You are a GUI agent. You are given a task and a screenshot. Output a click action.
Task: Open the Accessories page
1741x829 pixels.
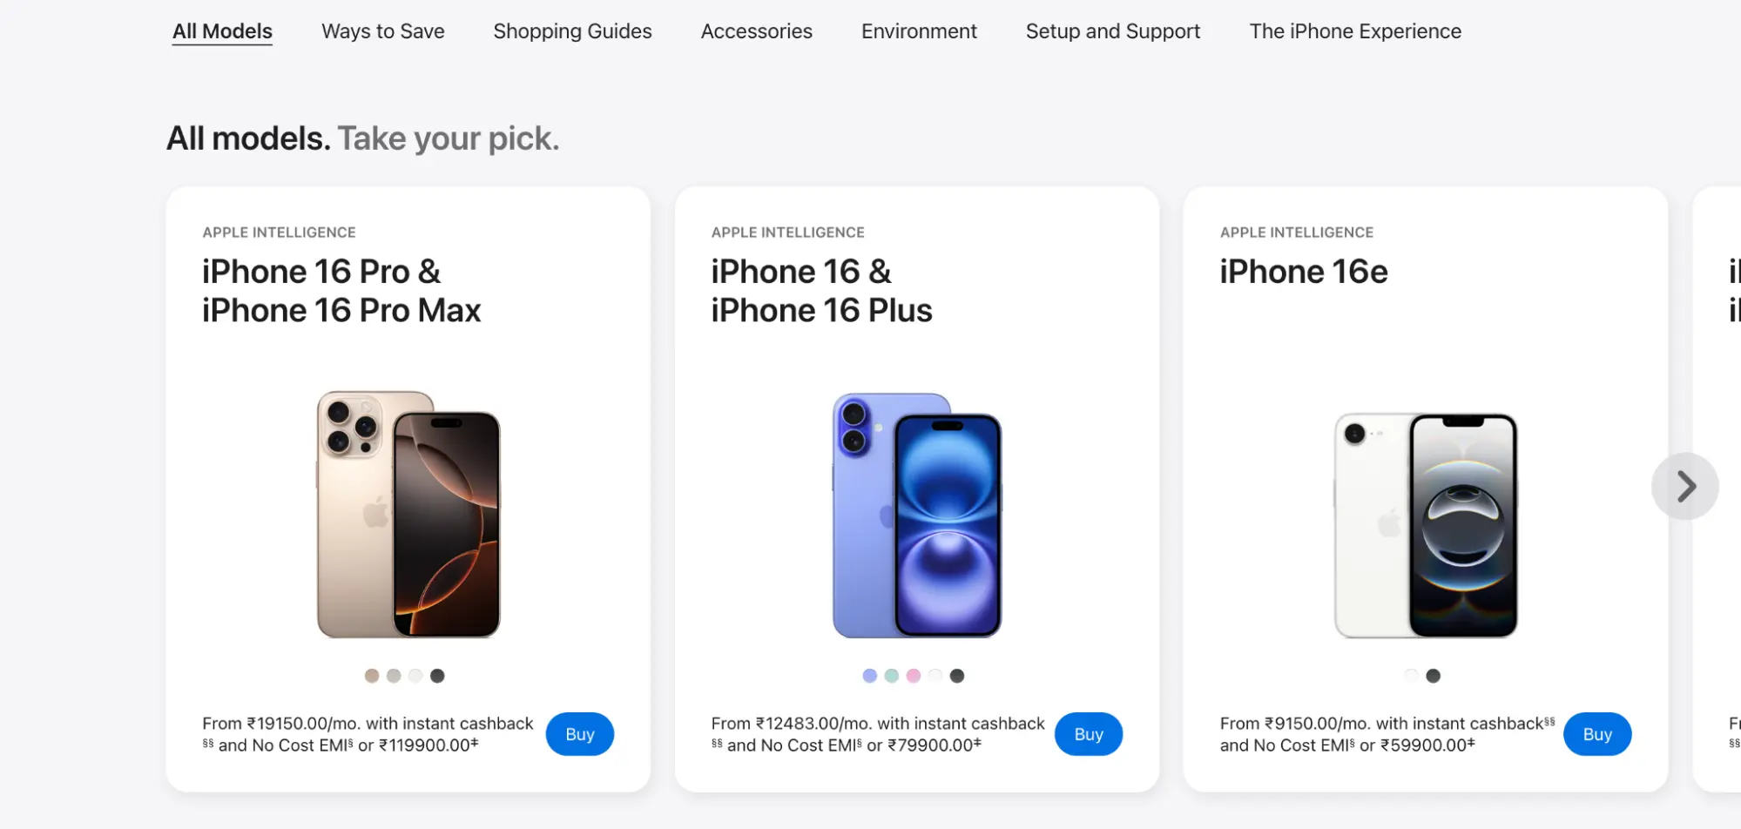click(x=756, y=31)
